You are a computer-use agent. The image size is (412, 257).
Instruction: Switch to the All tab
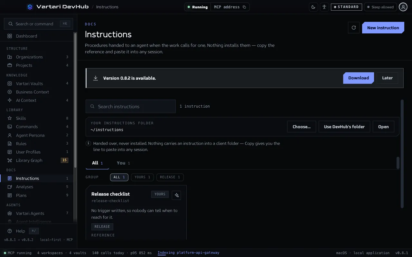click(97, 163)
